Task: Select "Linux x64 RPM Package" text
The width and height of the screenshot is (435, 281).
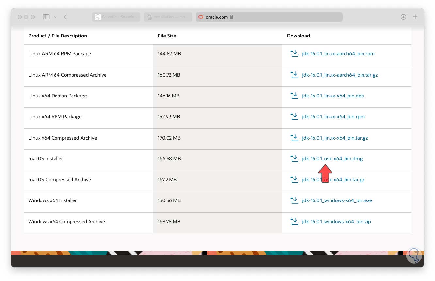Action: [55, 117]
